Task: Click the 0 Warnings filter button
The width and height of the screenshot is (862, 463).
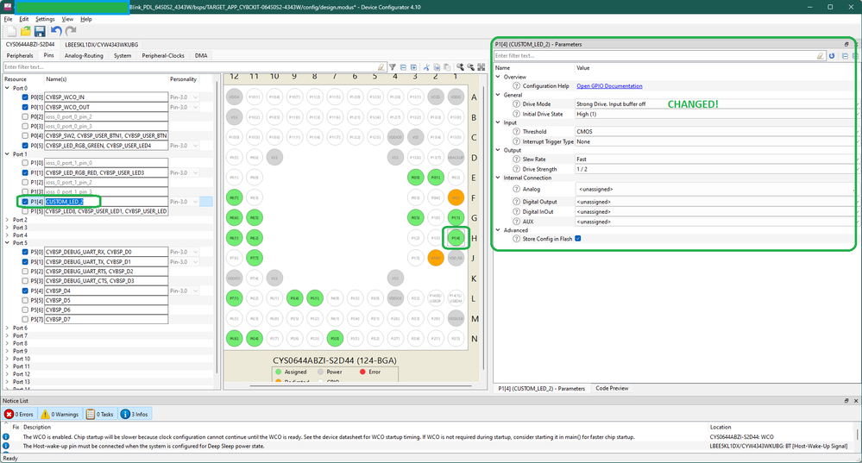Action: point(62,415)
